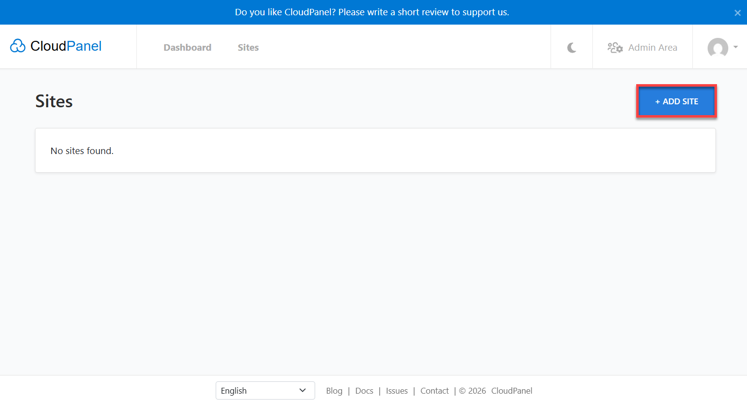Click the review request banner text

372,12
